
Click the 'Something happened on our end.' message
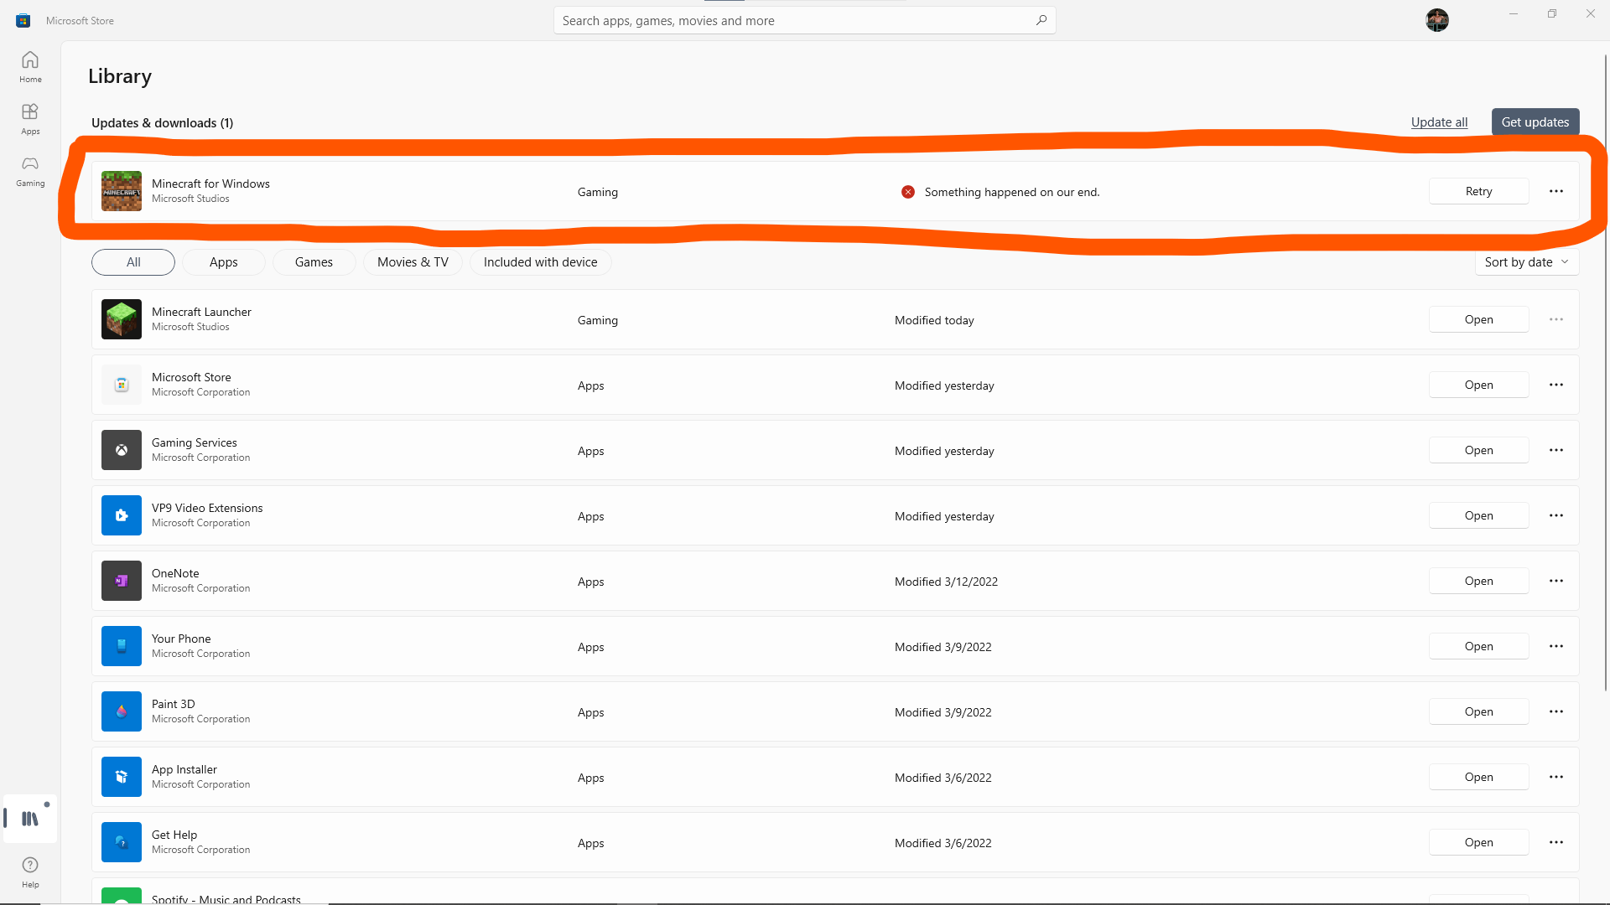pos(1012,192)
